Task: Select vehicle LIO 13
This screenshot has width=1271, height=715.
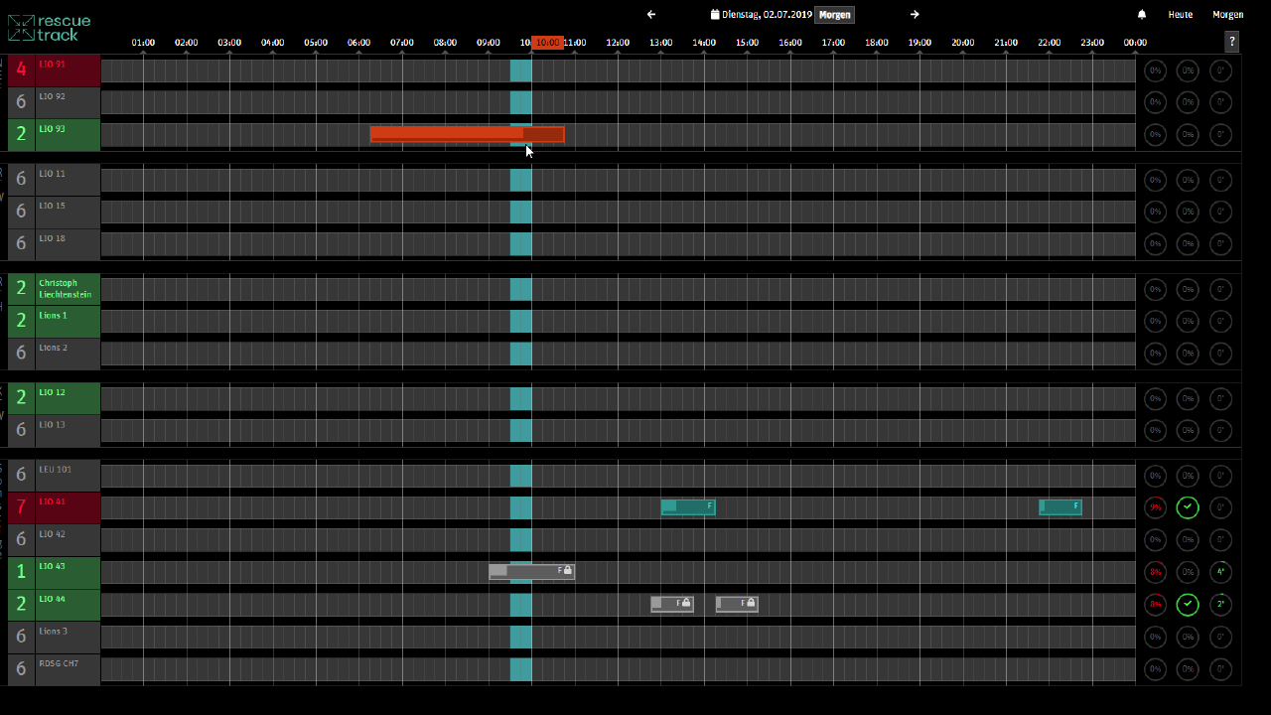Action: pyautogui.click(x=68, y=430)
